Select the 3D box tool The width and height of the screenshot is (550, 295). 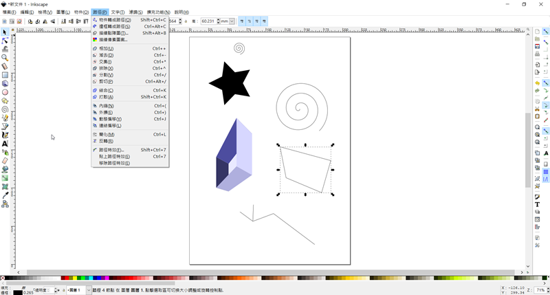[5, 83]
